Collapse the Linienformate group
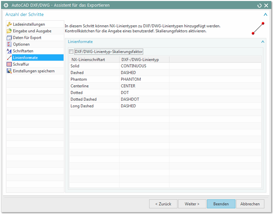 point(263,42)
